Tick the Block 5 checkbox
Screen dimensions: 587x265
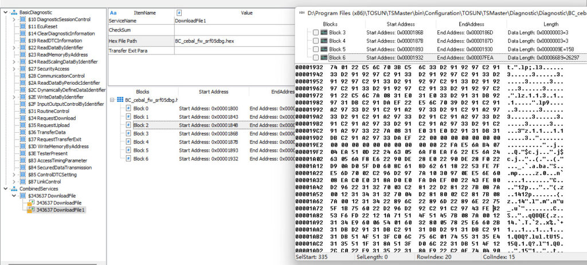tap(316, 49)
